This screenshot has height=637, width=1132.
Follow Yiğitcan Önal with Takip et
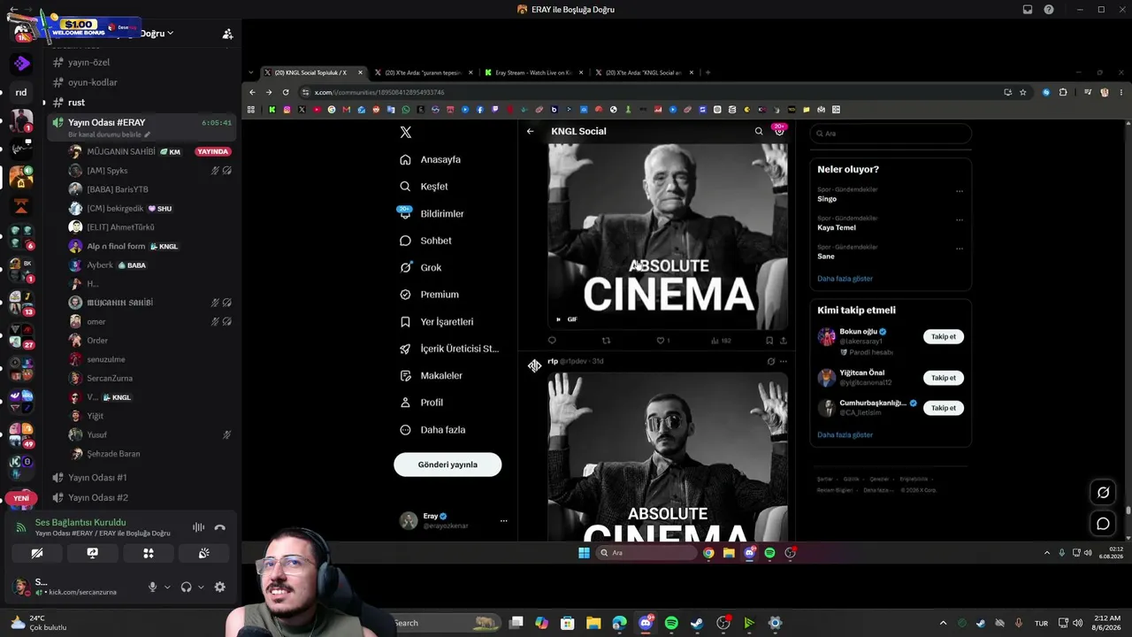pyautogui.click(x=944, y=378)
